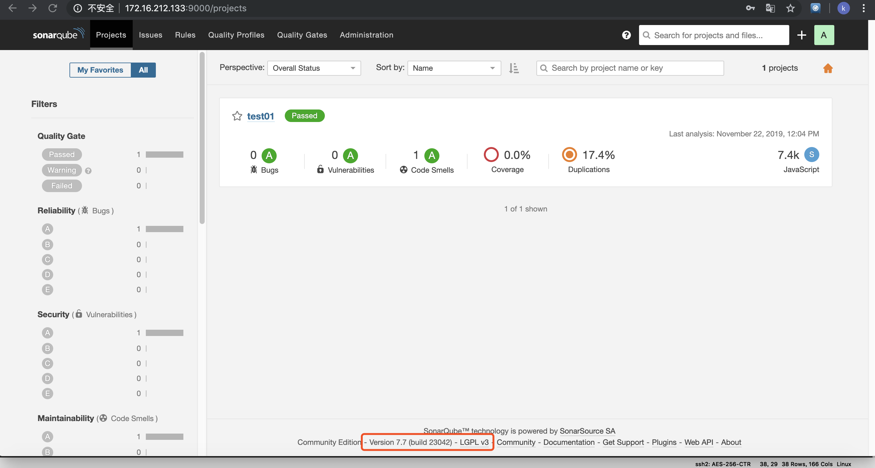Viewport: 875px width, 468px height.
Task: Click the bug icon in Reliability filter
Action: point(85,210)
